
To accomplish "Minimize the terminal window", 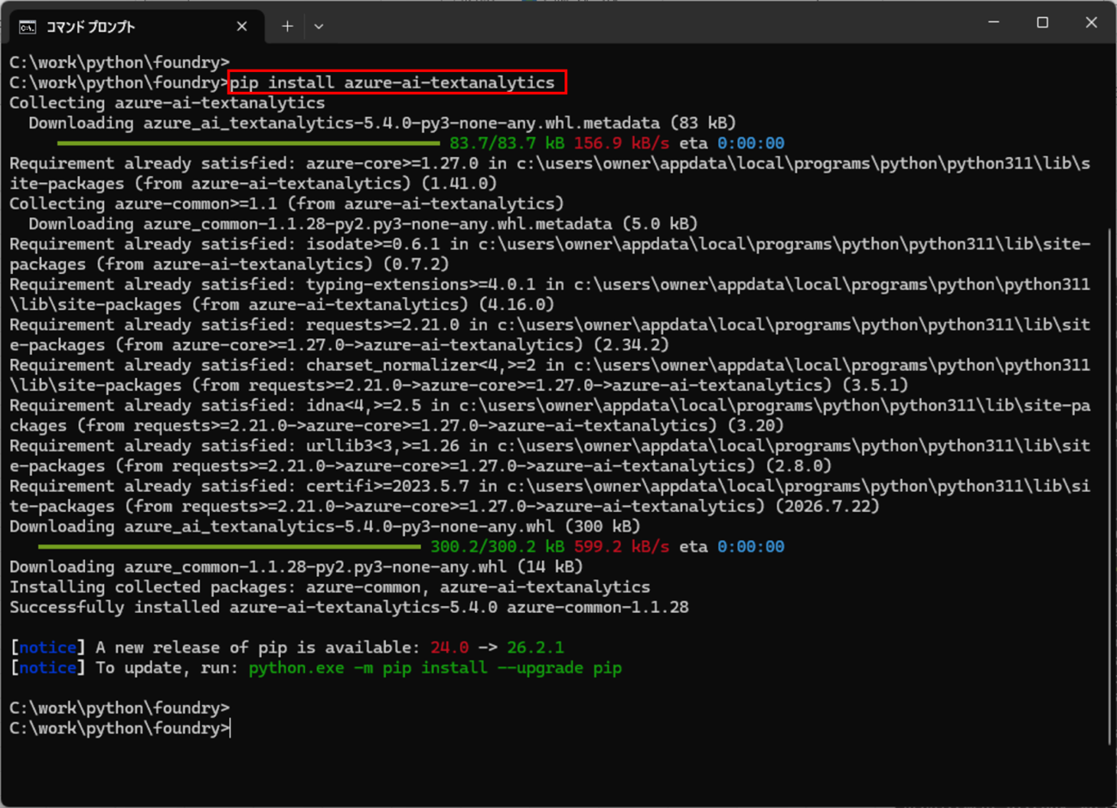I will pyautogui.click(x=993, y=22).
